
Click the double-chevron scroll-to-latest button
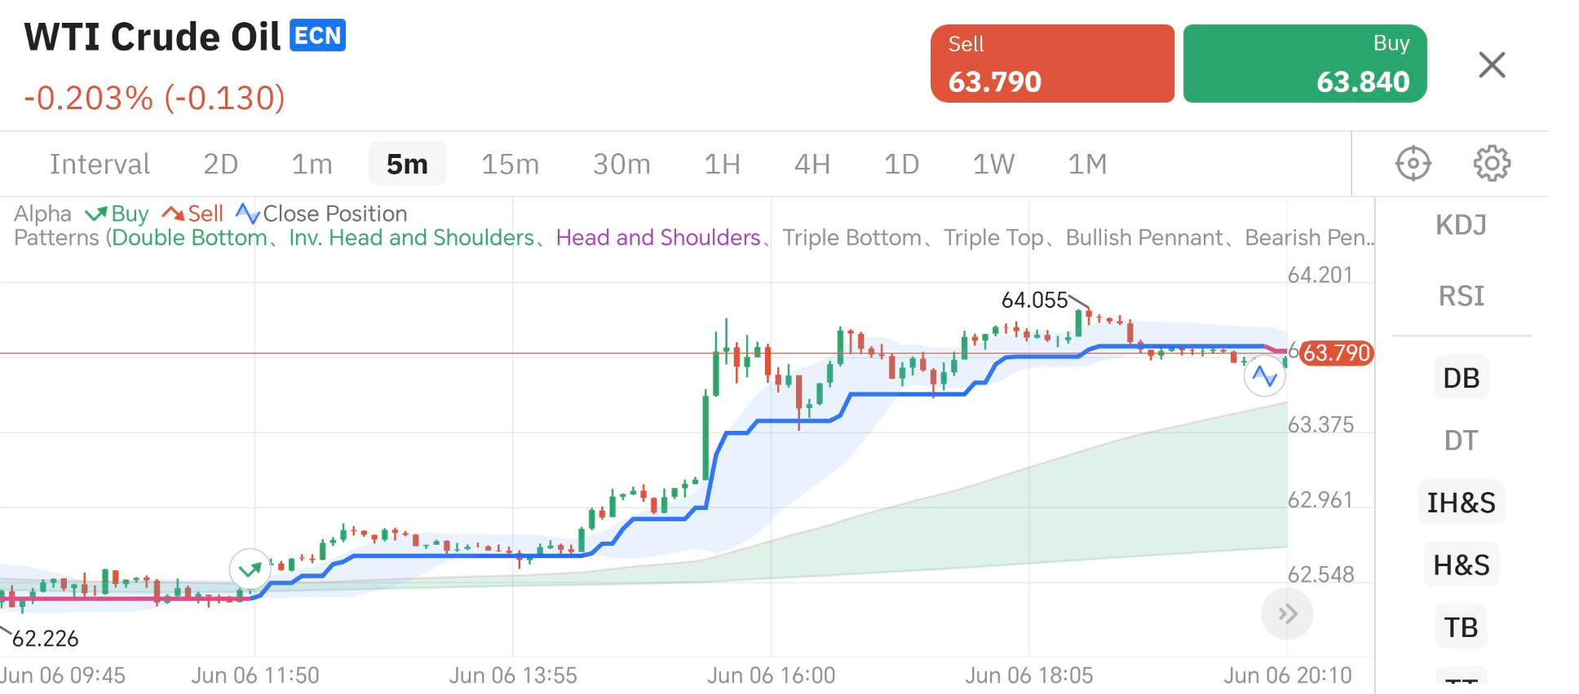(1287, 614)
